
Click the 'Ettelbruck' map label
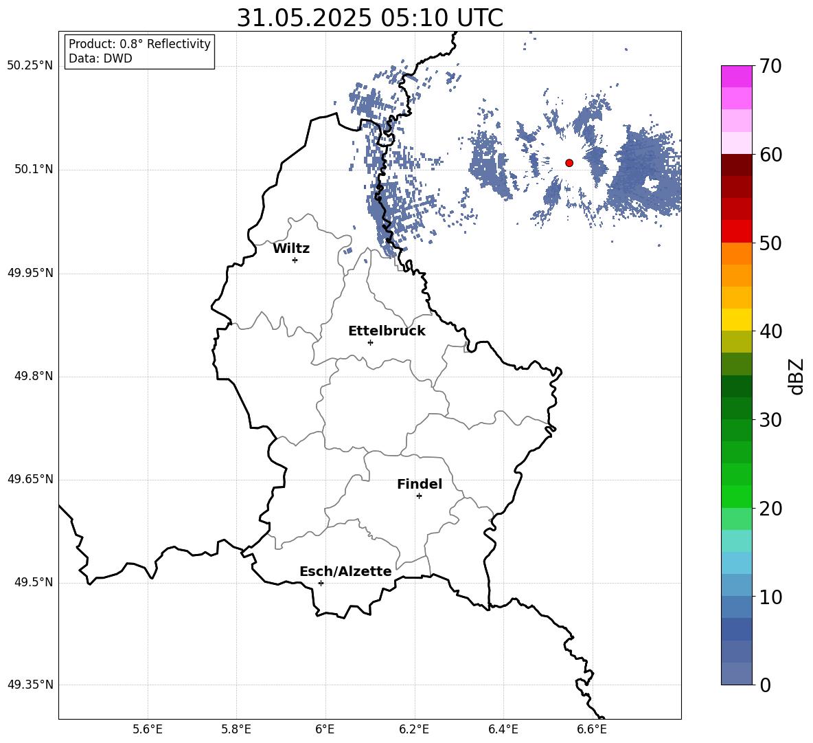coord(387,331)
